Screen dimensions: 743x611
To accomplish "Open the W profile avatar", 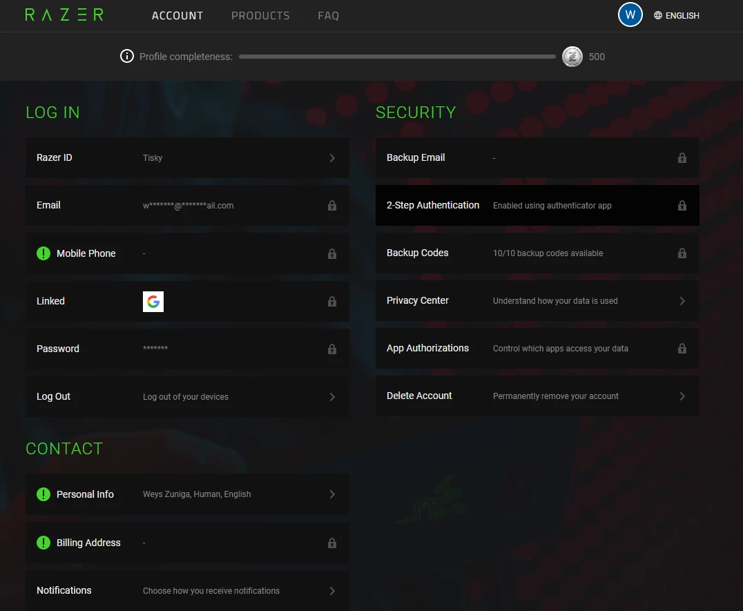I will [x=630, y=14].
